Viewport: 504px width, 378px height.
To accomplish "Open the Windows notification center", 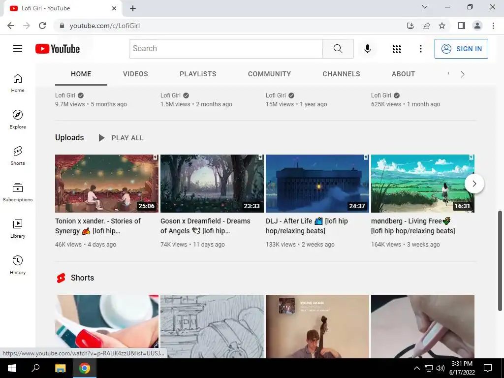I will (488, 368).
